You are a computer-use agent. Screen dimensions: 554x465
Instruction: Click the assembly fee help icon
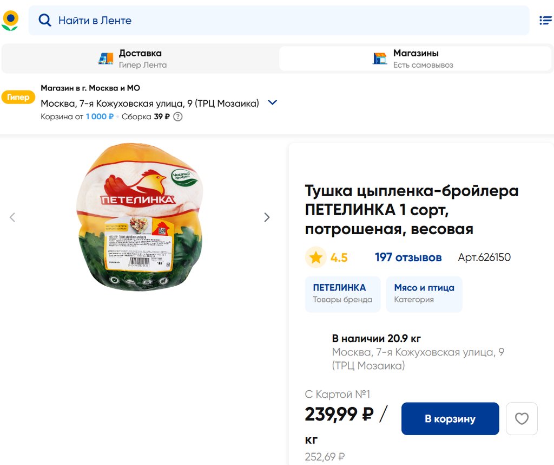(x=178, y=117)
